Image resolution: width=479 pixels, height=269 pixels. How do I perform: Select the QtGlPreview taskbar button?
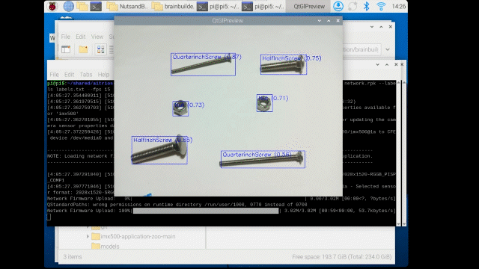pos(309,7)
